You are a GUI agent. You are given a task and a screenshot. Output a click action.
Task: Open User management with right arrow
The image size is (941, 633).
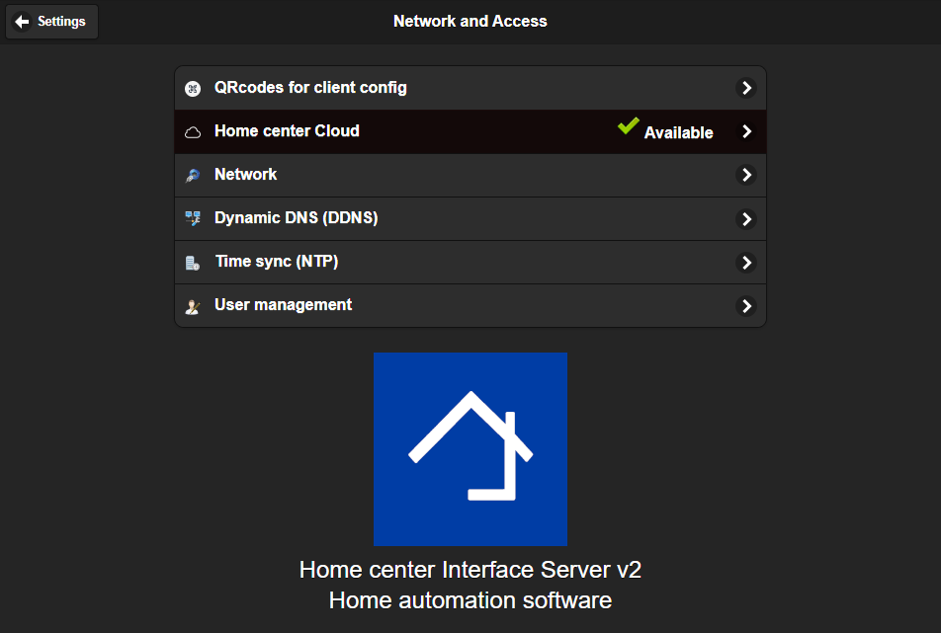pos(746,306)
